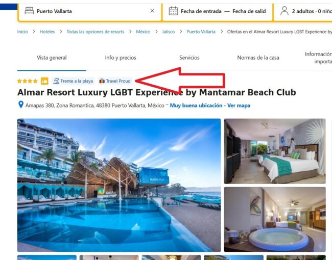Open Muy buena ubicación - Ver mapa link
332x260 pixels.
point(210,105)
